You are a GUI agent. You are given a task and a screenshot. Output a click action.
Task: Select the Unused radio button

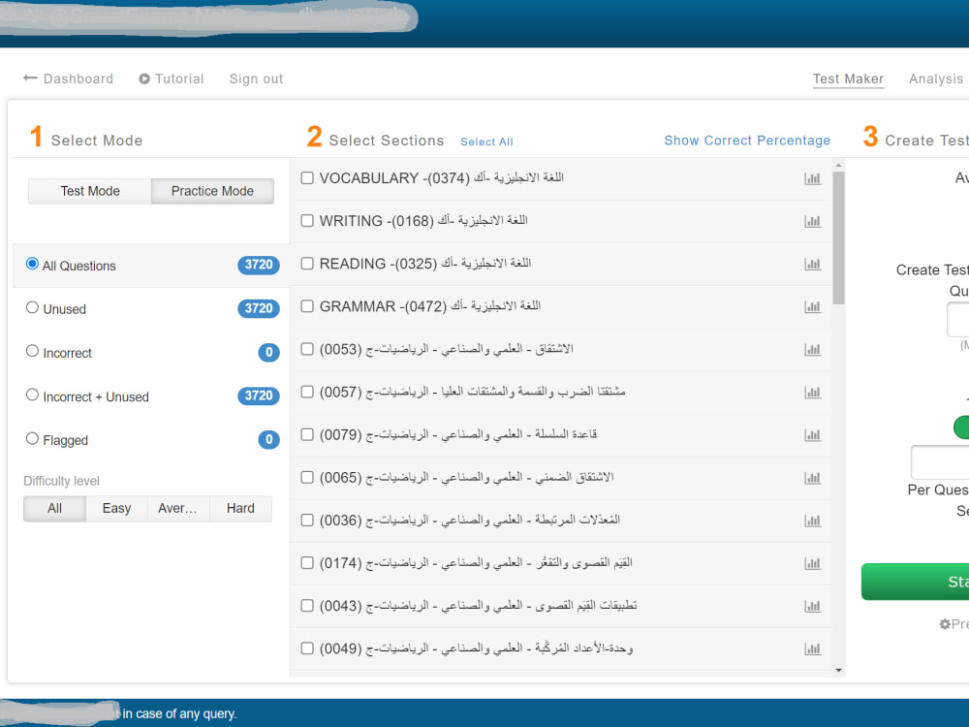tap(32, 307)
